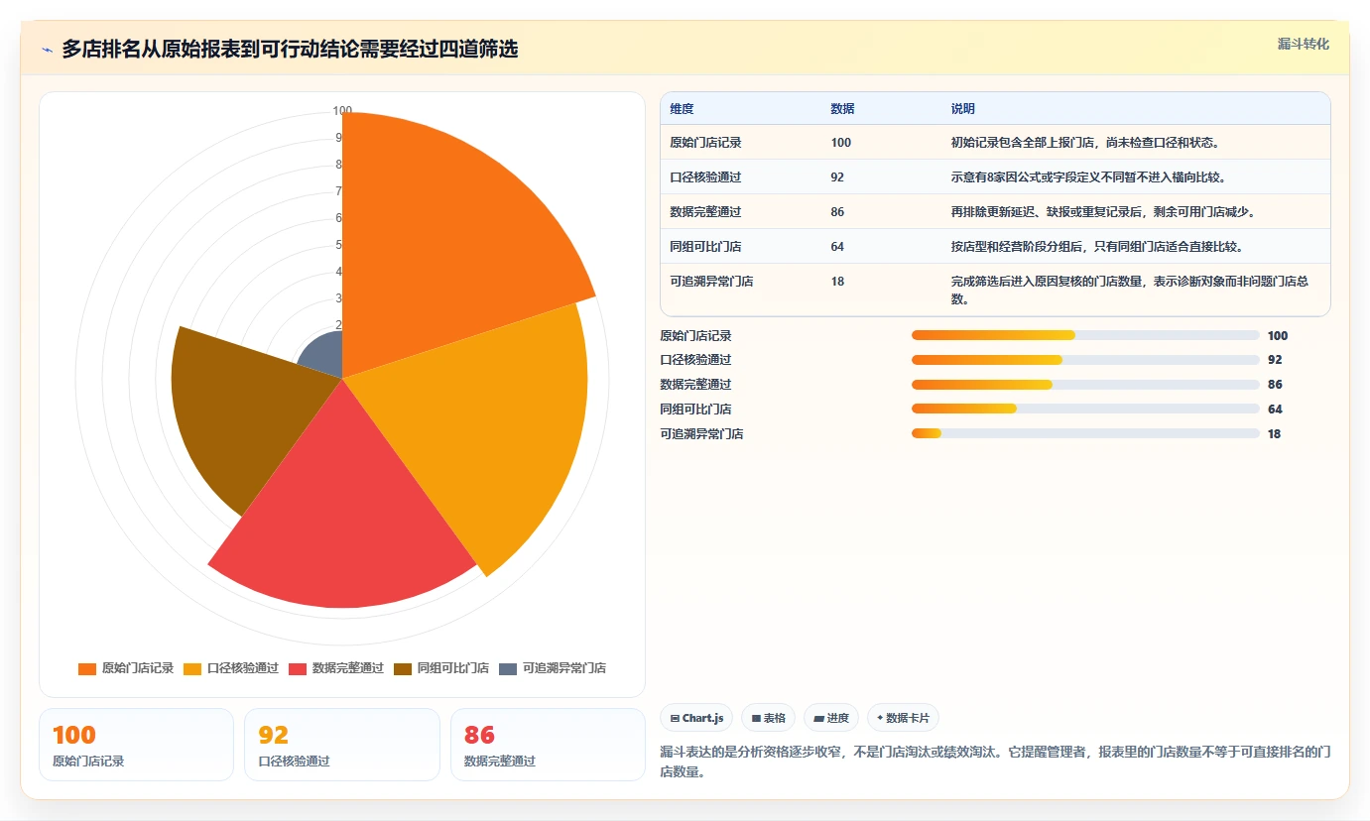Click the 可追溯异常门店 progress bar
Viewport: 1370px width, 821px height.
1085,433
